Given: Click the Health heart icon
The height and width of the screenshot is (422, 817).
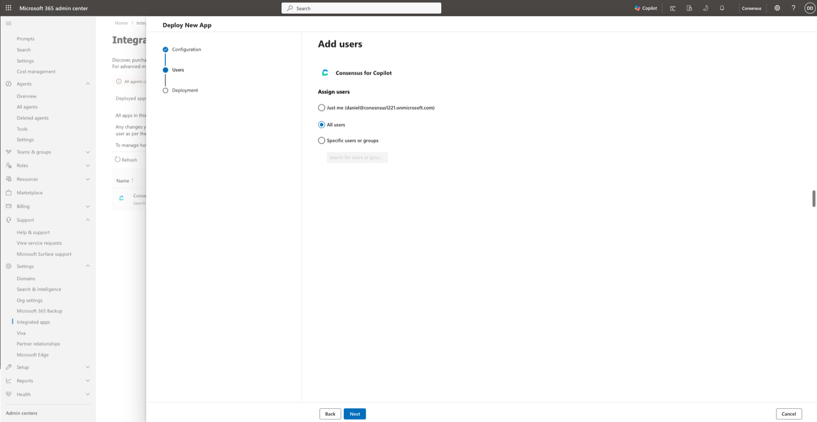Looking at the screenshot, I should click(9, 394).
